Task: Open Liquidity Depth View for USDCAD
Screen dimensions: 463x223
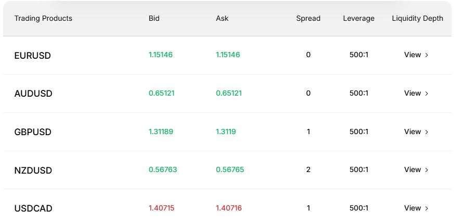Action: coord(416,208)
